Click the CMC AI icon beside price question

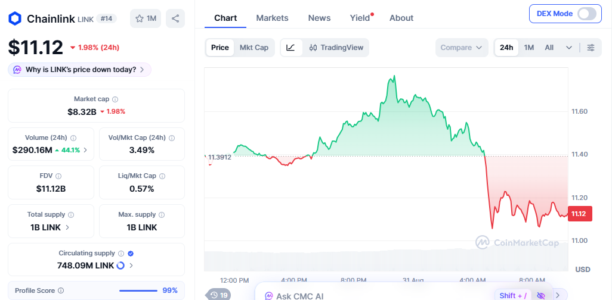click(17, 70)
